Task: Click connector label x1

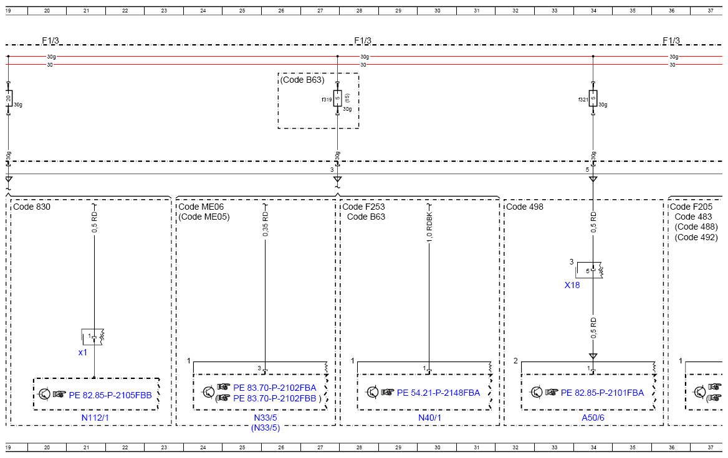Action: [x=83, y=352]
